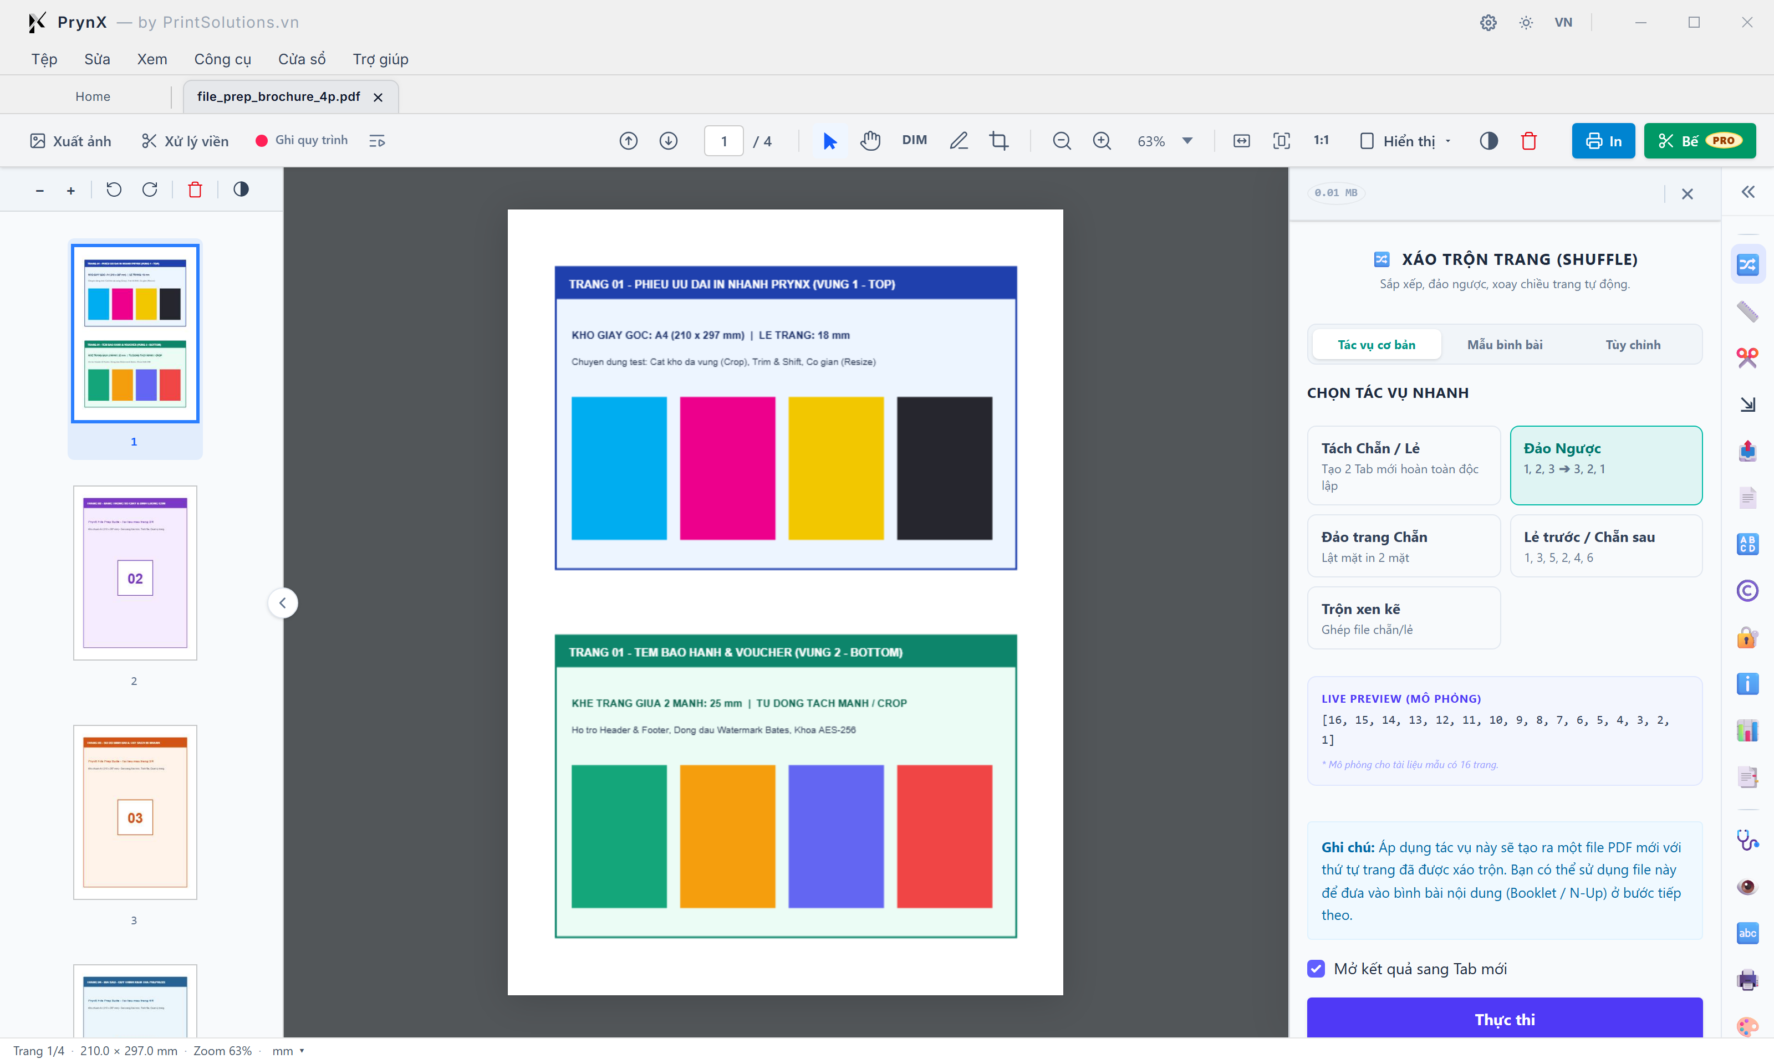The width and height of the screenshot is (1774, 1064).
Task: Activate the hand pan tool
Action: point(870,141)
